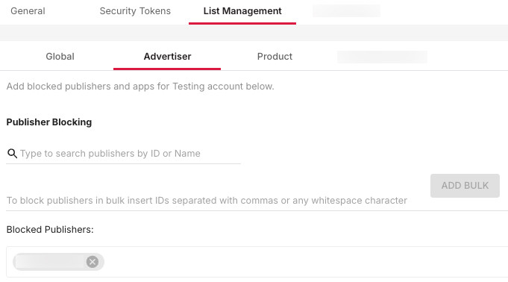This screenshot has width=508, height=282.
Task: Click the bulk insert IDs text field
Action: 215,201
